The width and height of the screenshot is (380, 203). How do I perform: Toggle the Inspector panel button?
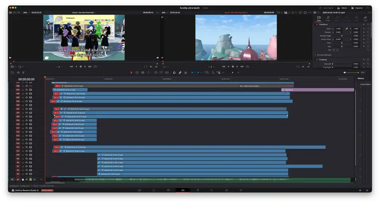coord(357,8)
